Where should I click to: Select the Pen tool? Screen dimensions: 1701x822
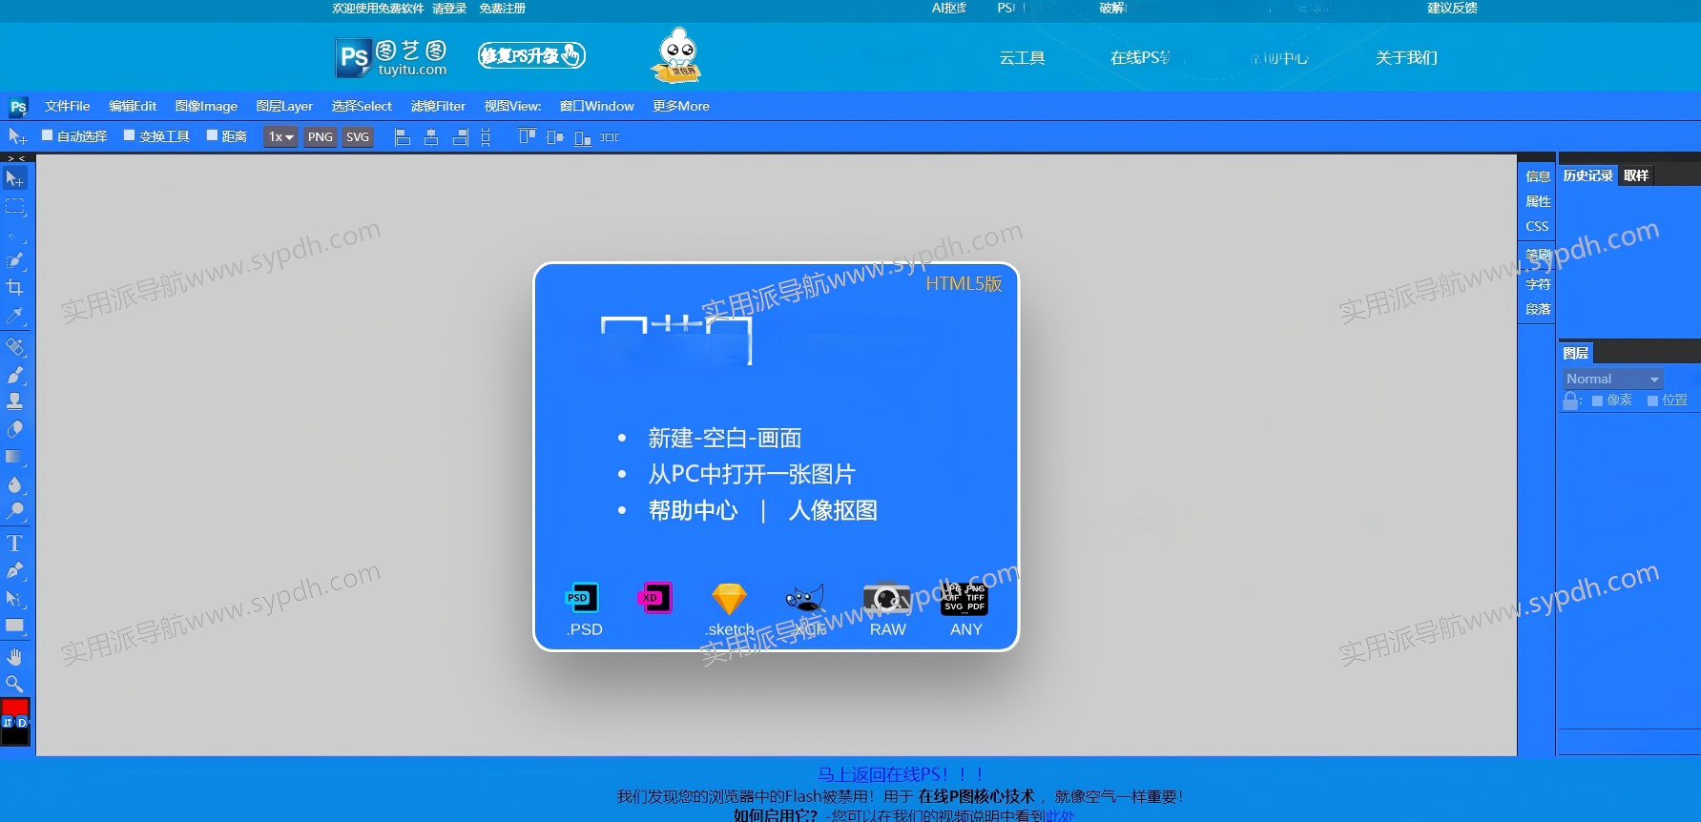[x=14, y=571]
